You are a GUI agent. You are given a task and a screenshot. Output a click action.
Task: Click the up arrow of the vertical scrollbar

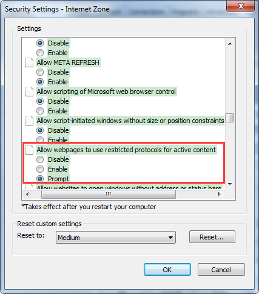click(230, 44)
